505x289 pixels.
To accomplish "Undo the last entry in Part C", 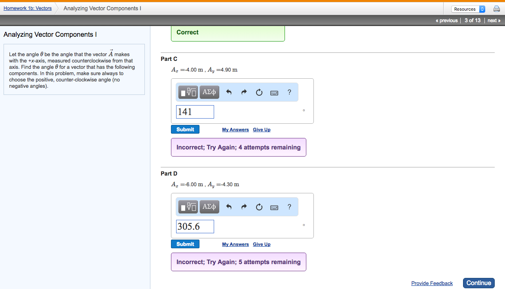I will coord(229,92).
